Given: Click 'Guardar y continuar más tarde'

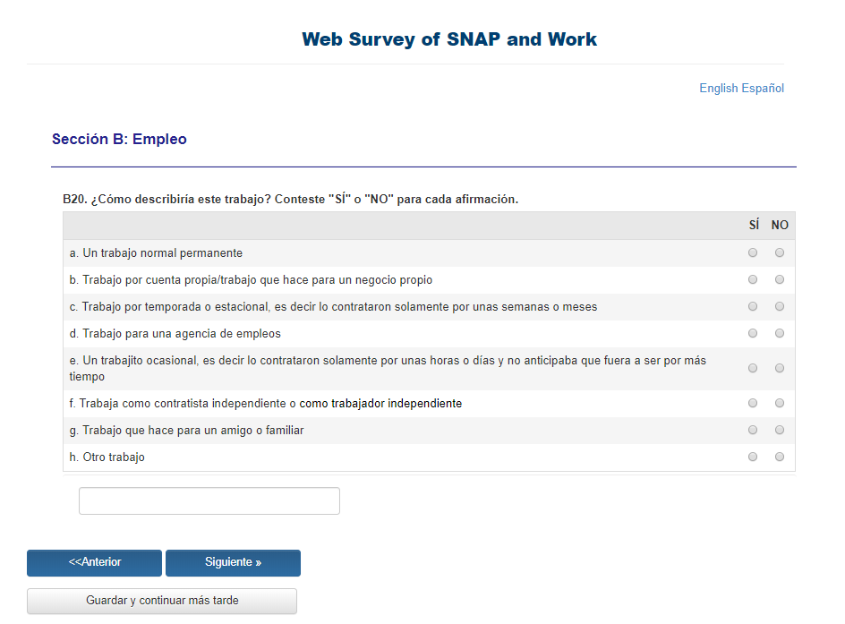Looking at the screenshot, I should tap(162, 601).
